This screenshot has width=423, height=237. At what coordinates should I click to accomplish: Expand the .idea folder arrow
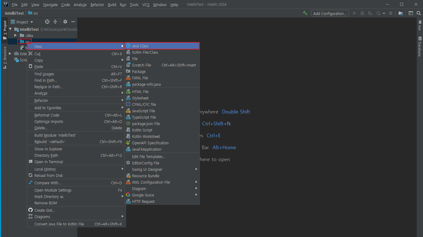pos(16,35)
